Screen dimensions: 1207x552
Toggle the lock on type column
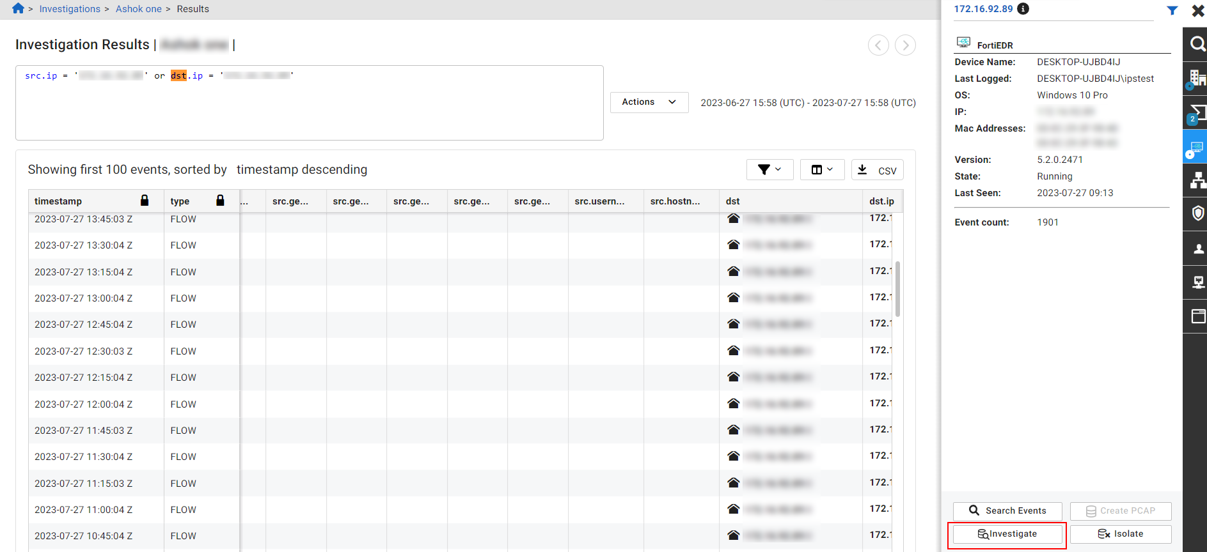click(x=220, y=201)
